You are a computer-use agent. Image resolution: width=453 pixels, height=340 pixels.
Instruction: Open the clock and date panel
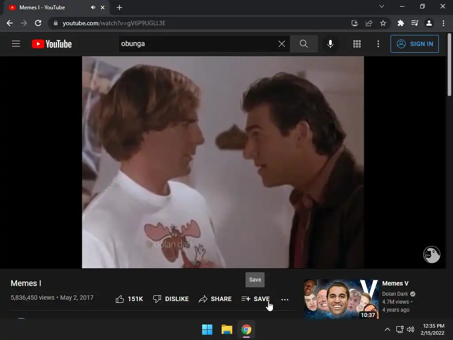tap(433, 329)
